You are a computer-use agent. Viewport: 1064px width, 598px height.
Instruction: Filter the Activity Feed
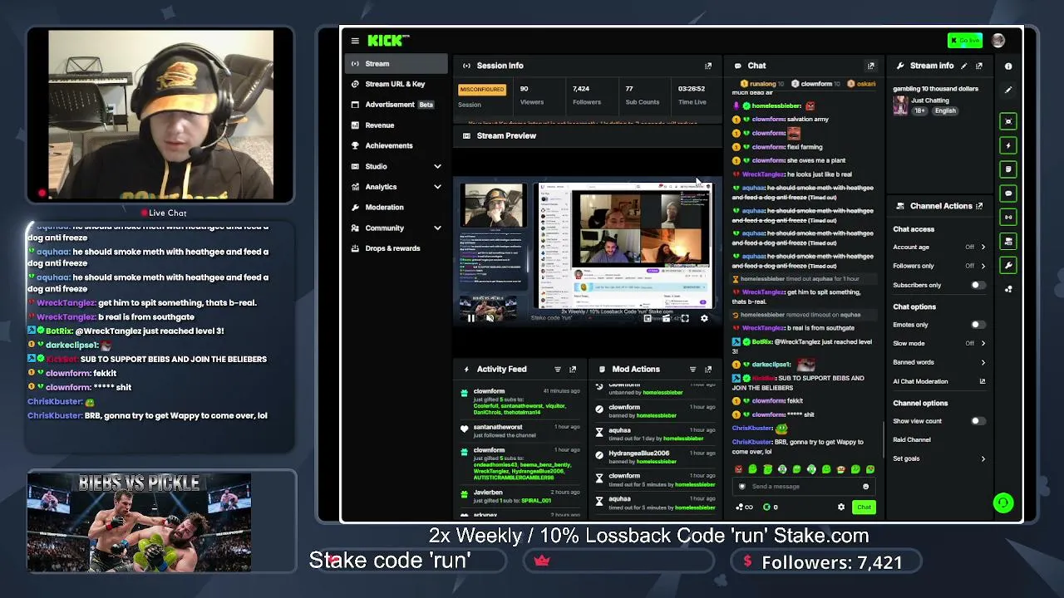[558, 370]
